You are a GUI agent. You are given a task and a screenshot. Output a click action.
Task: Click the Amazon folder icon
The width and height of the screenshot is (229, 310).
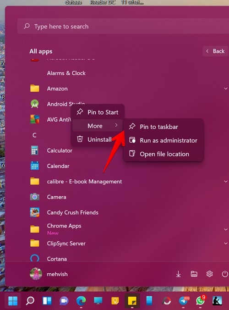tap(35, 89)
